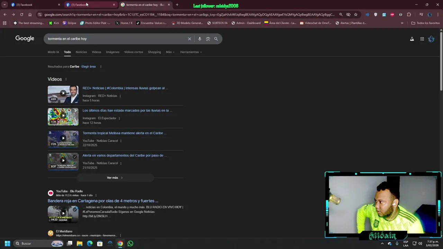Select the Imágenes search tab
This screenshot has height=249, width=443.
coord(112,52)
